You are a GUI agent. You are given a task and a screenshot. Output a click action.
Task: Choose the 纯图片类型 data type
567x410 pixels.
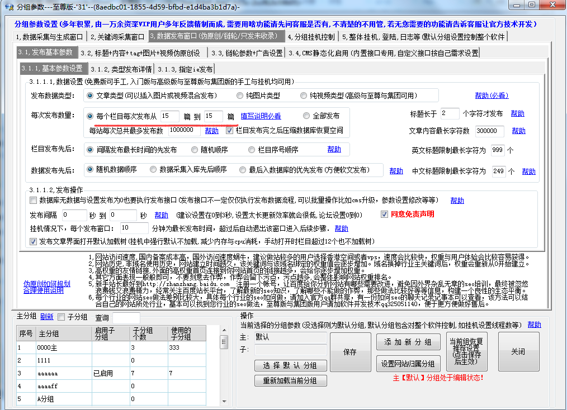pos(240,96)
